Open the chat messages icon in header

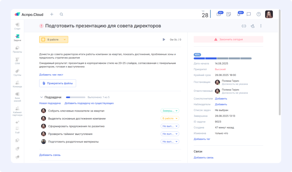pyautogui.click(x=249, y=15)
